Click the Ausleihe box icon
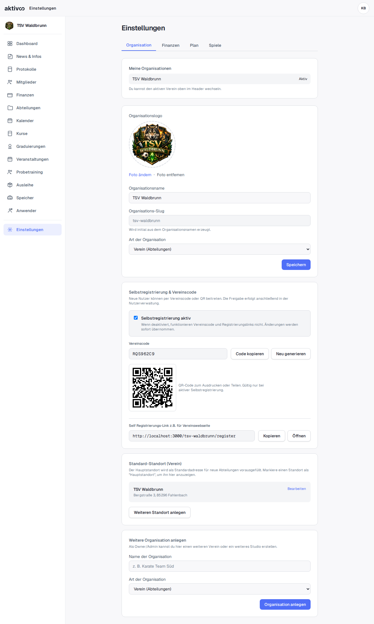This screenshot has width=374, height=624. (10, 185)
